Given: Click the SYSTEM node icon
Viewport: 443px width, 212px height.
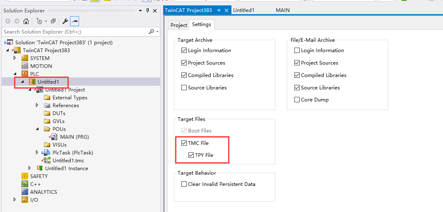Looking at the screenshot, I should (x=25, y=58).
